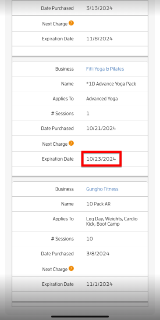Click the sessions value 10 in Gungho card
Screen dimensions: 160x320
click(x=89, y=239)
